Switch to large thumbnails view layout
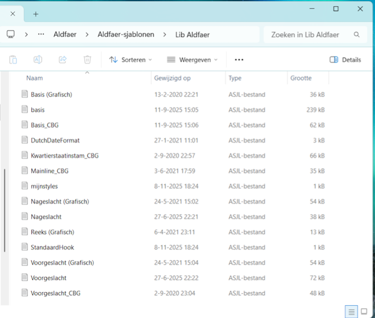375x318 pixels. [364, 311]
